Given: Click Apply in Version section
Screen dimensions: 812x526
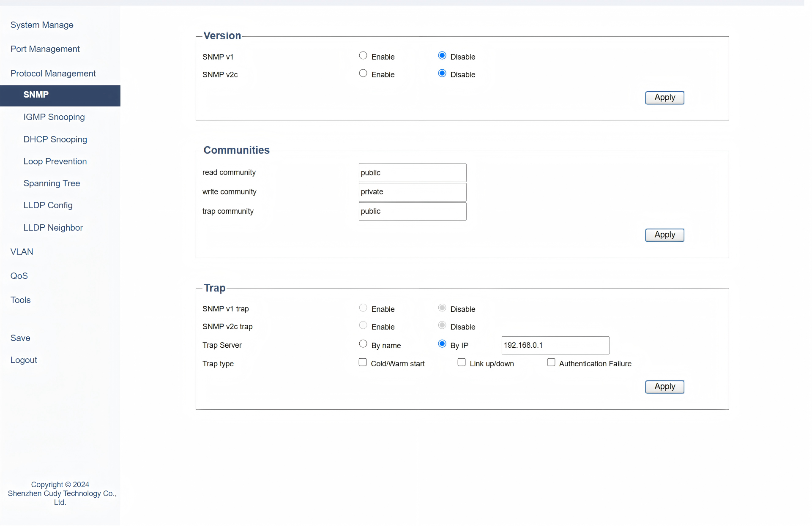Looking at the screenshot, I should [x=664, y=98].
